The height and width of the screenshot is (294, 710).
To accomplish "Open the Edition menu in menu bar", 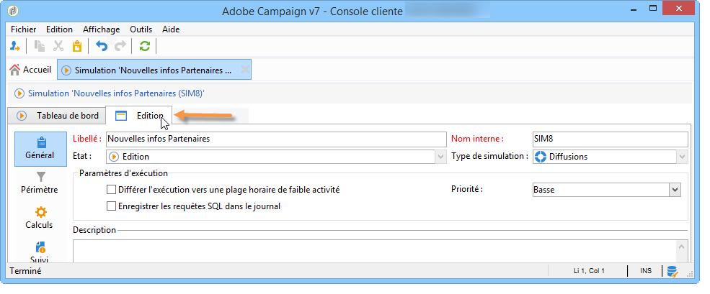I will 59,29.
